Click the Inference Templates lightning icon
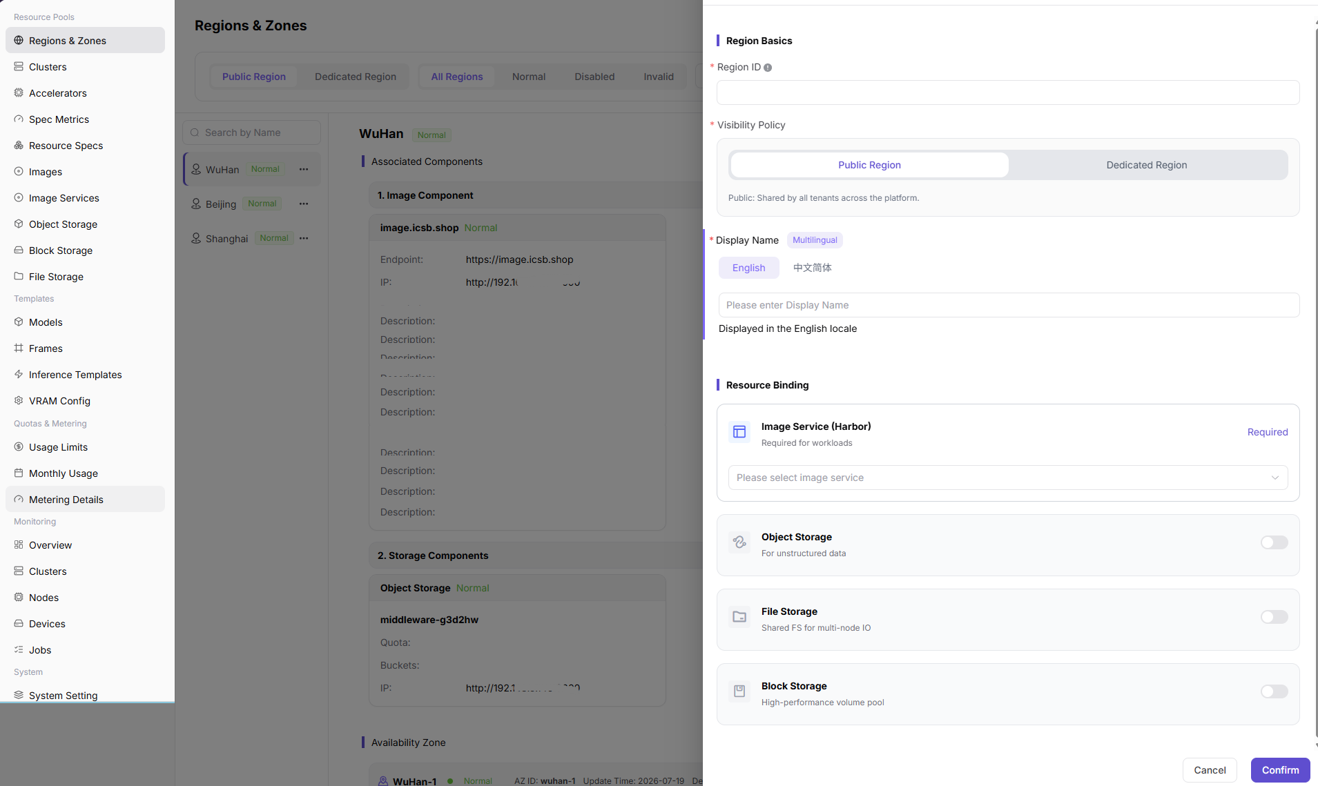This screenshot has width=1318, height=786. 19,375
